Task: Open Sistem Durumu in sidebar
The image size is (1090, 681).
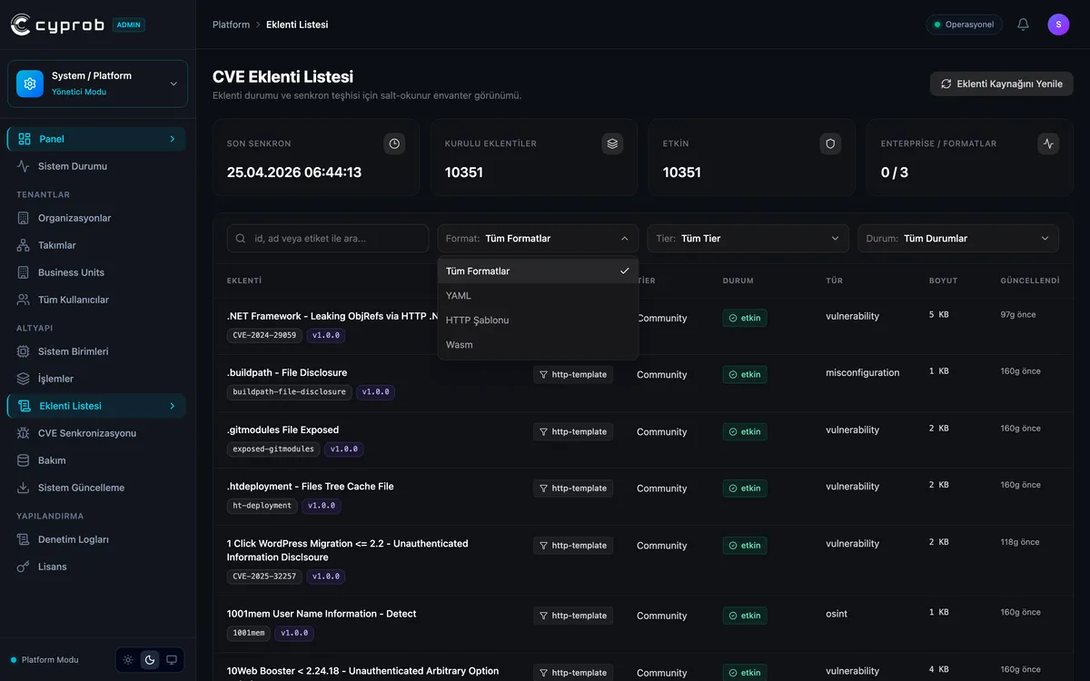Action: point(97,166)
